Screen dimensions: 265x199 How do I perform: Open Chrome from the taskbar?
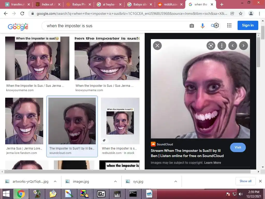pos(21,194)
